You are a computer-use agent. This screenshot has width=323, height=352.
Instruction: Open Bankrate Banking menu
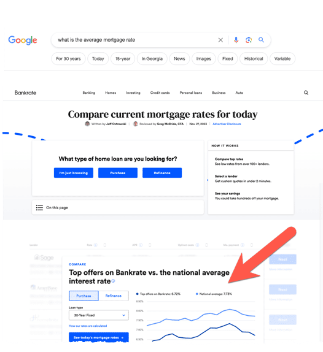tap(89, 93)
